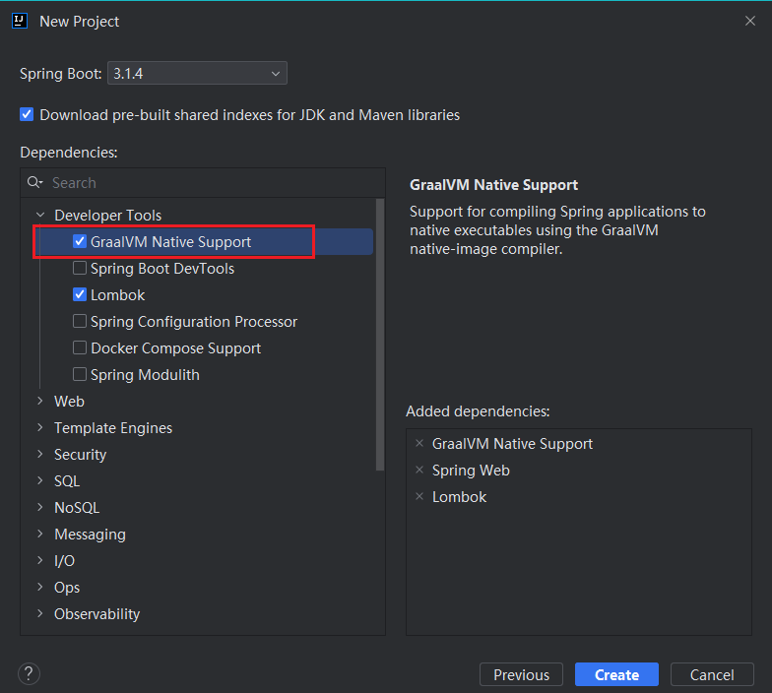Collapse the Developer Tools category
Viewport: 772px width, 693px height.
click(x=41, y=215)
